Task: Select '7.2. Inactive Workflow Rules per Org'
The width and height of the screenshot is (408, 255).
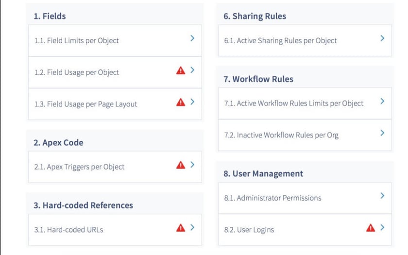Action: (x=305, y=135)
